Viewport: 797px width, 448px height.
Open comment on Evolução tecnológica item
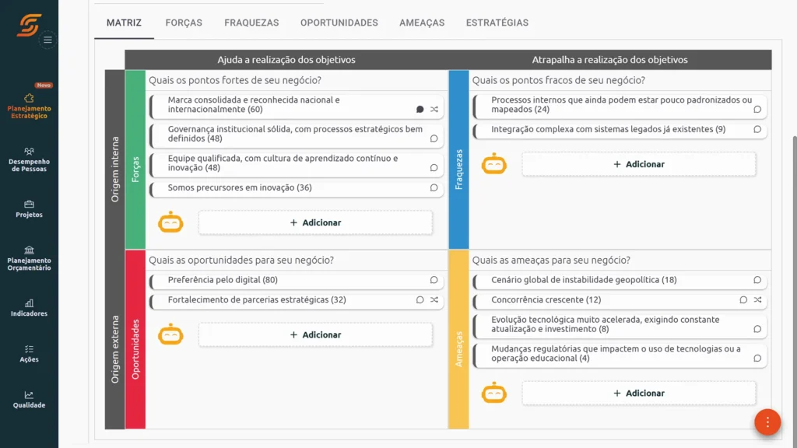[757, 329]
